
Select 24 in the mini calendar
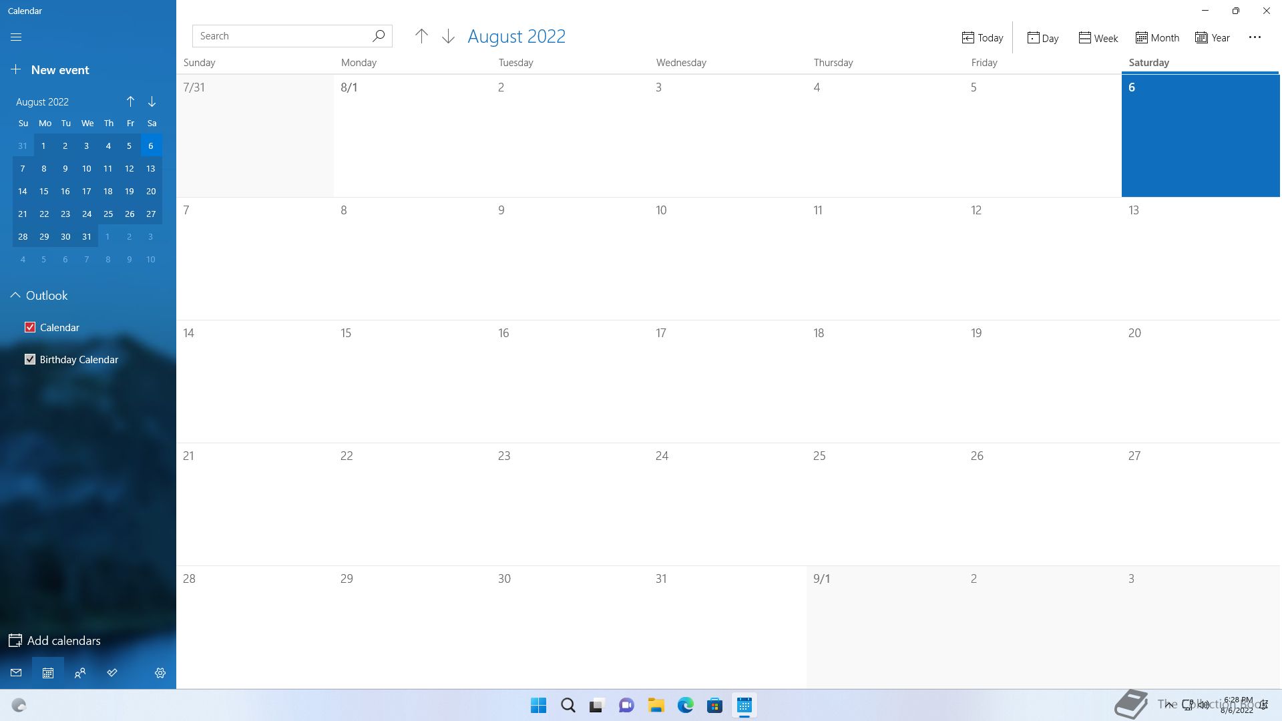[x=87, y=214]
